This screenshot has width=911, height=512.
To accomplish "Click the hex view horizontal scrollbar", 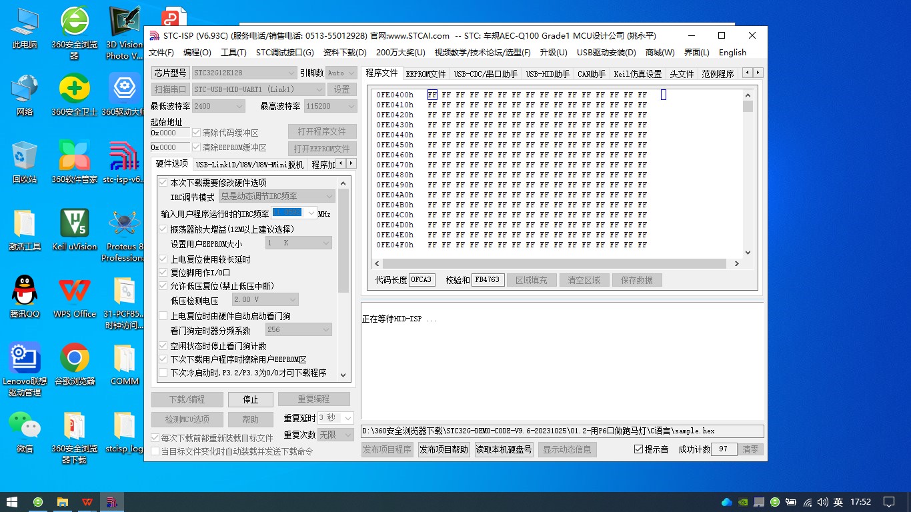I will [557, 263].
